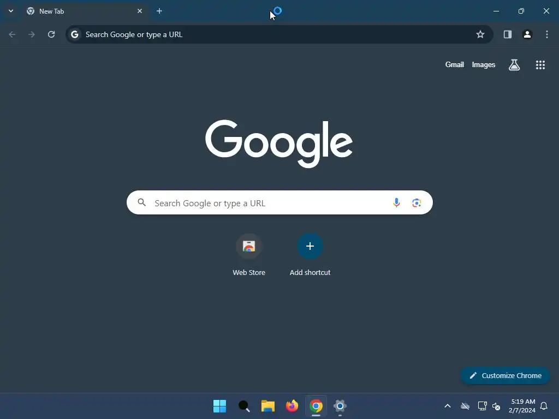
Task: Click the Add shortcut button
Action: coord(310,255)
